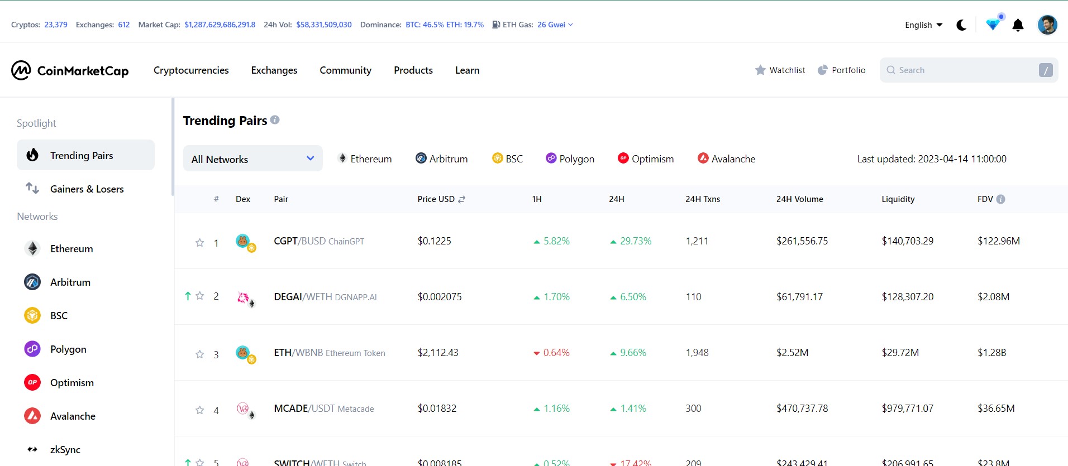Filter pairs by Arbitrum network chip
The image size is (1068, 466).
(x=442, y=159)
